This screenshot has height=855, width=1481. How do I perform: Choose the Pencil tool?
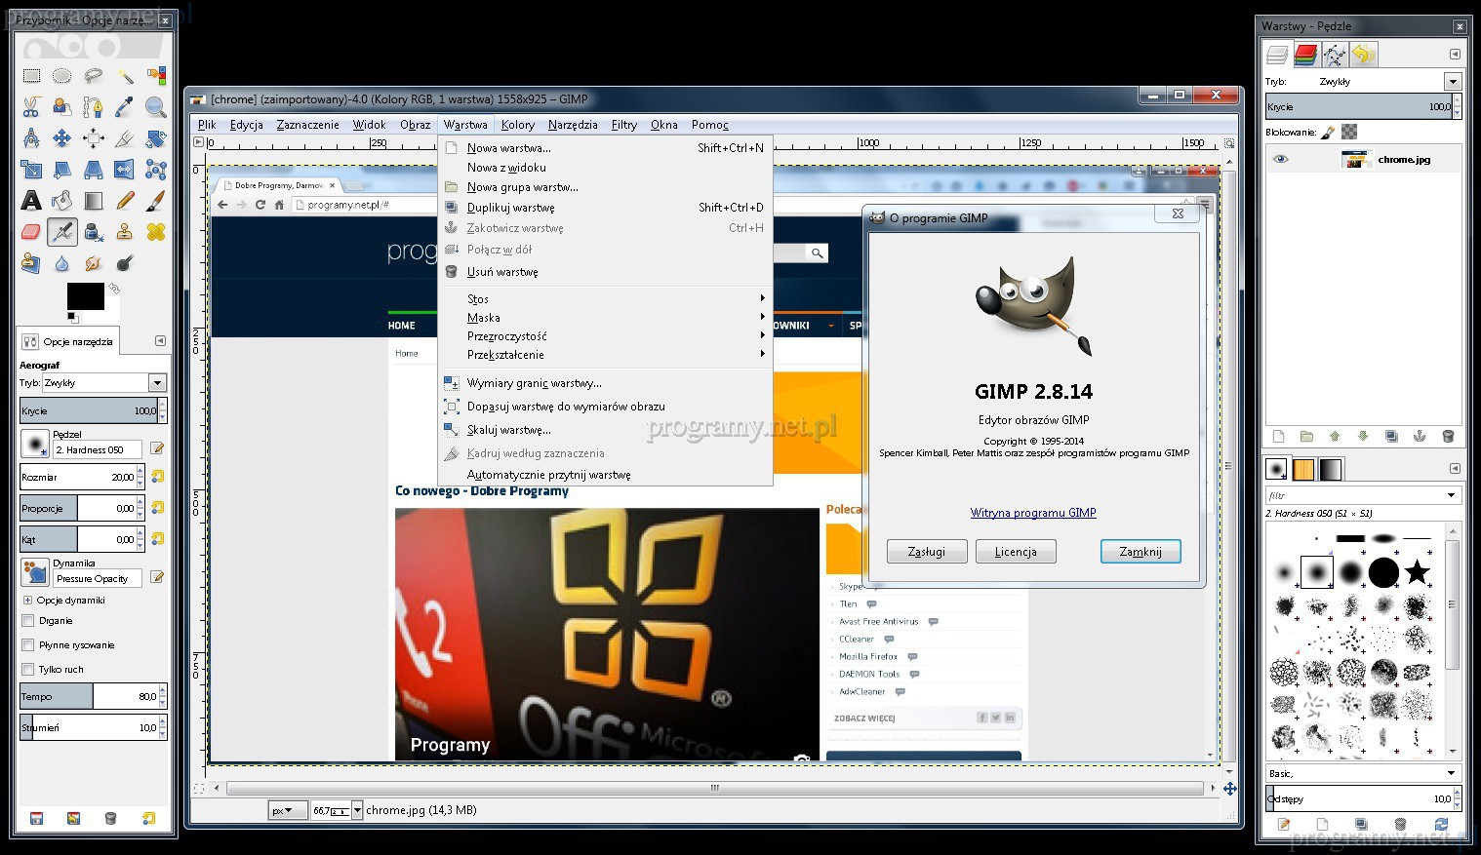(125, 201)
